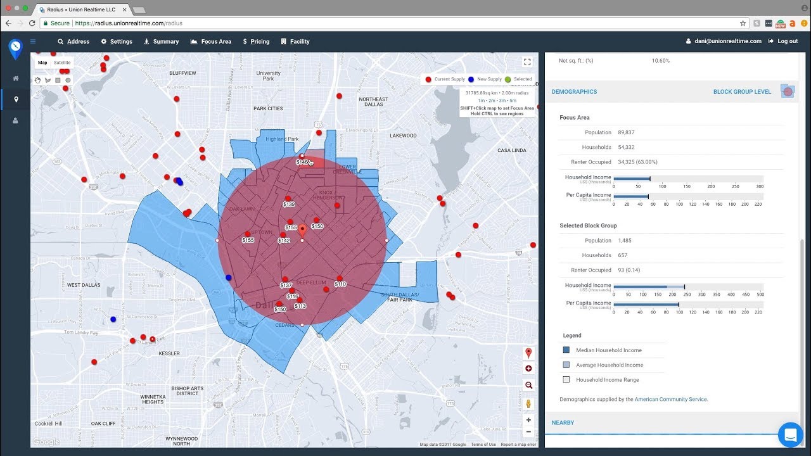Click the $146 price marker on map
The width and height of the screenshot is (811, 456).
tap(302, 162)
